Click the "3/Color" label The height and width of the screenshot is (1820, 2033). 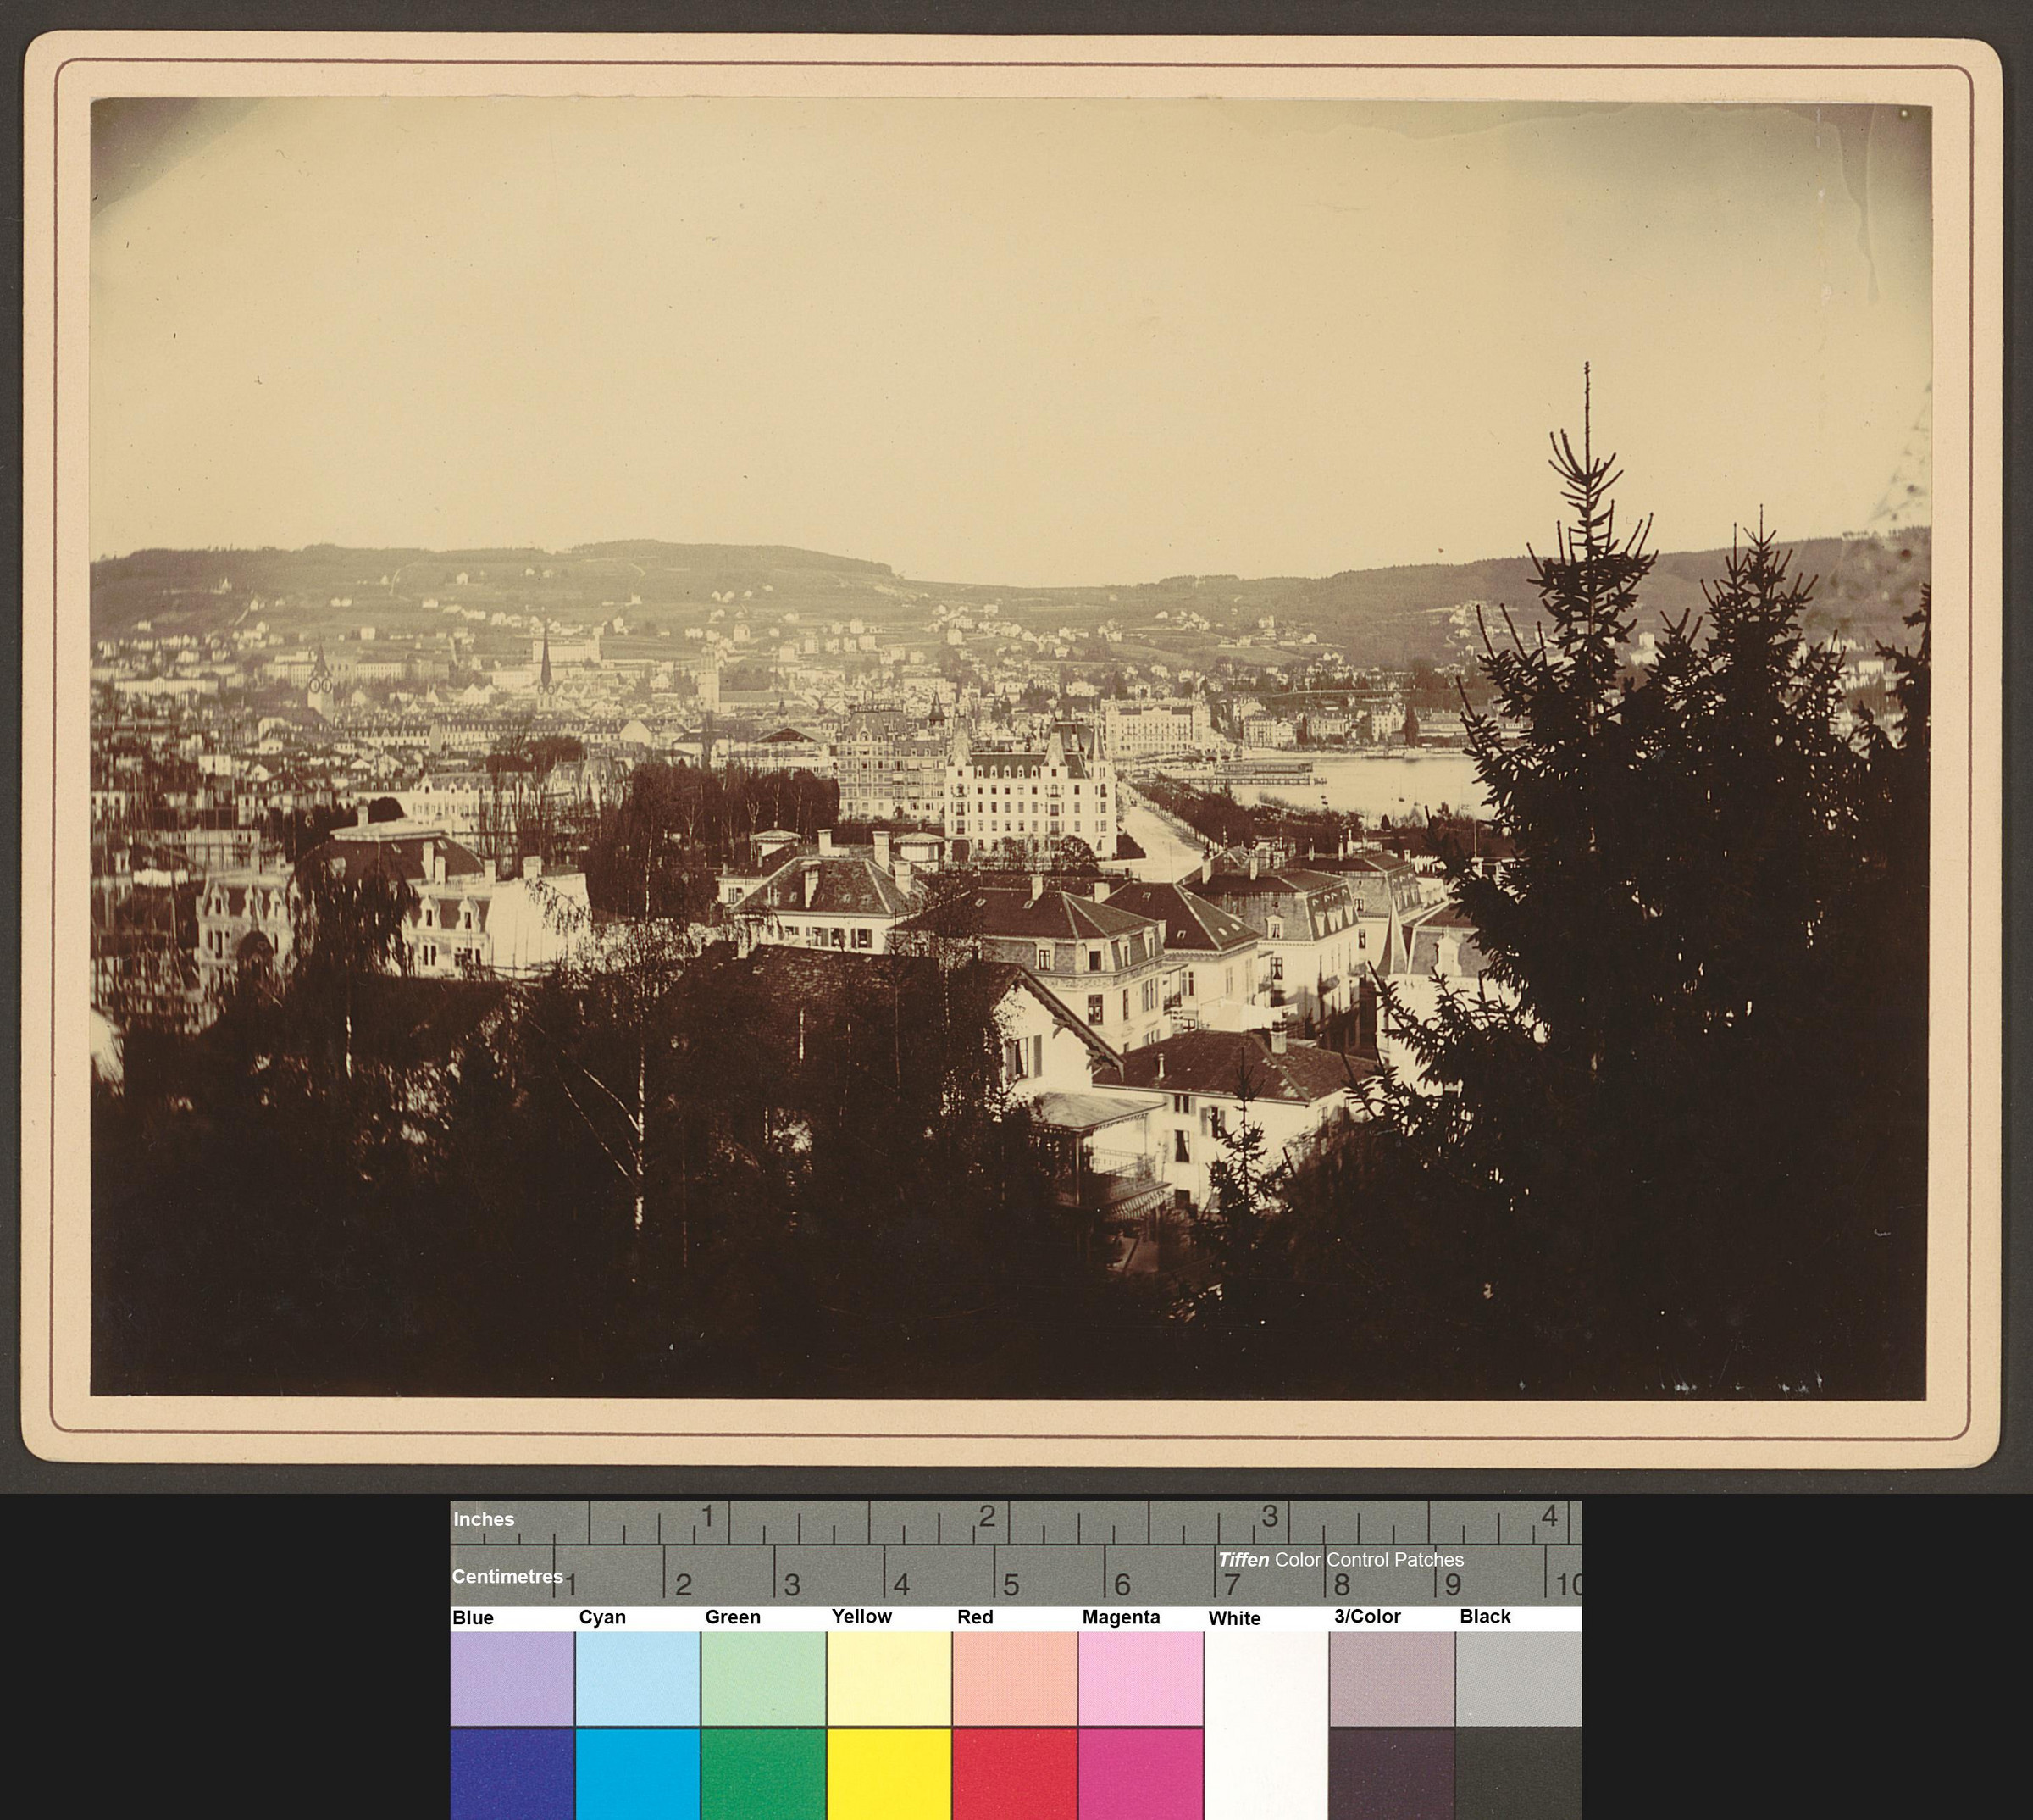(1367, 1616)
